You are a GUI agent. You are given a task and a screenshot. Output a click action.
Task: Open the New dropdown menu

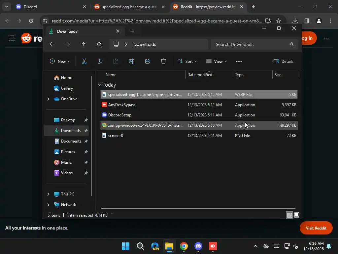(x=60, y=61)
